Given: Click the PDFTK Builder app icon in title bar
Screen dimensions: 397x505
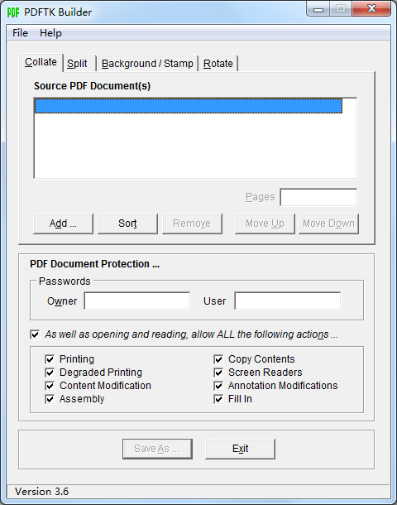Looking at the screenshot, I should point(13,12).
